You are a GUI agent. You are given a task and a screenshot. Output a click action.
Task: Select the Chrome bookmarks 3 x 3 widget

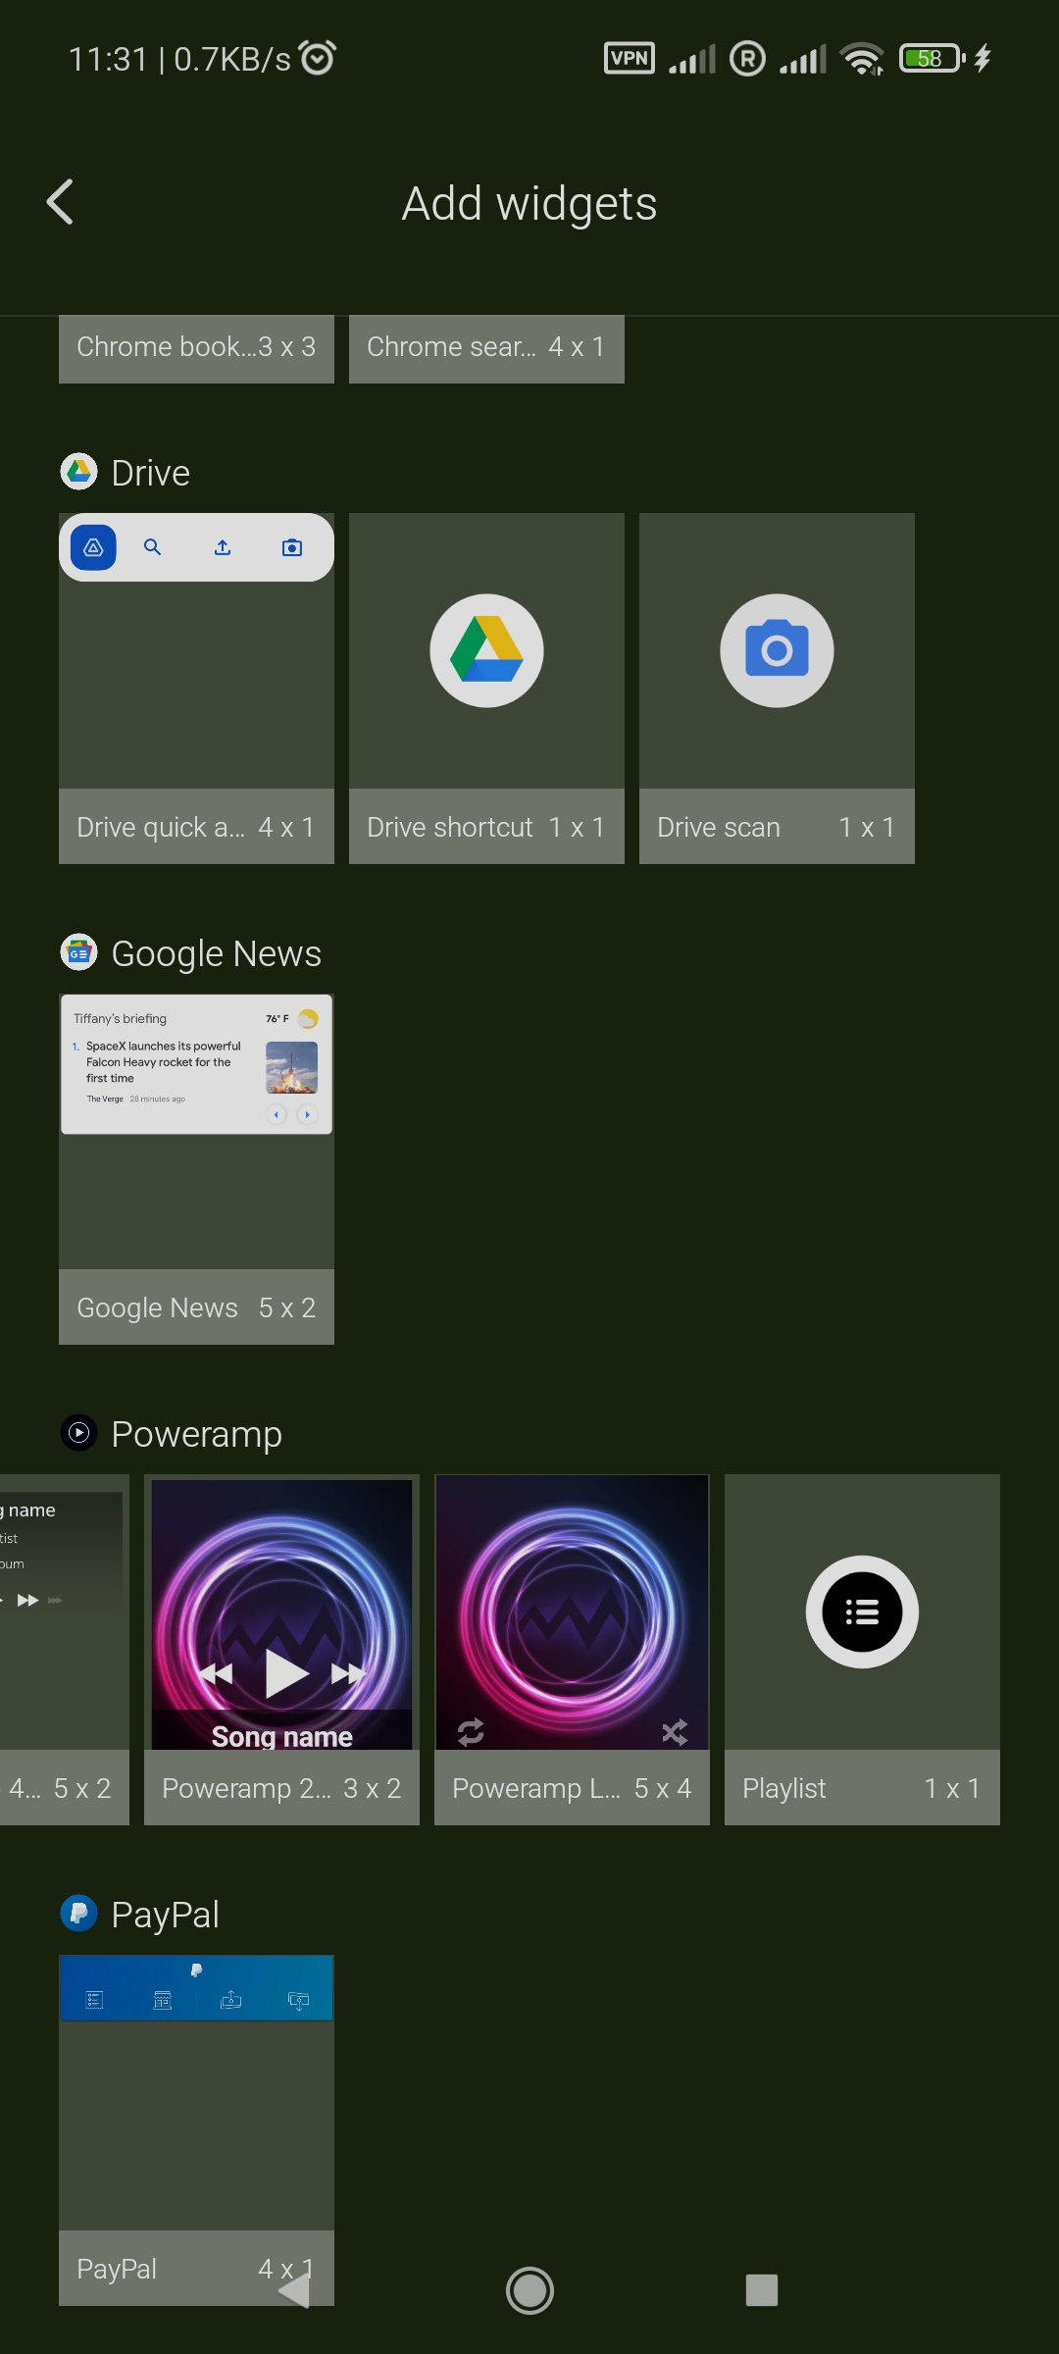click(x=196, y=348)
